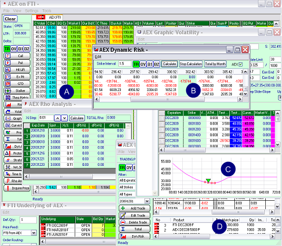282x246 pixels.
Task: Click the Inquire Price button
Action: (17, 188)
